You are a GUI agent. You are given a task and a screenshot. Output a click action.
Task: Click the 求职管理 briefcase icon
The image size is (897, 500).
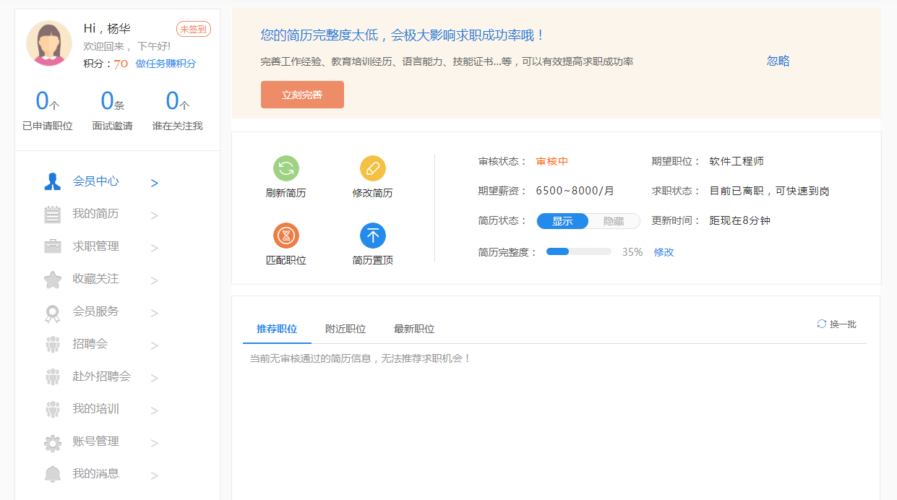pyautogui.click(x=53, y=246)
